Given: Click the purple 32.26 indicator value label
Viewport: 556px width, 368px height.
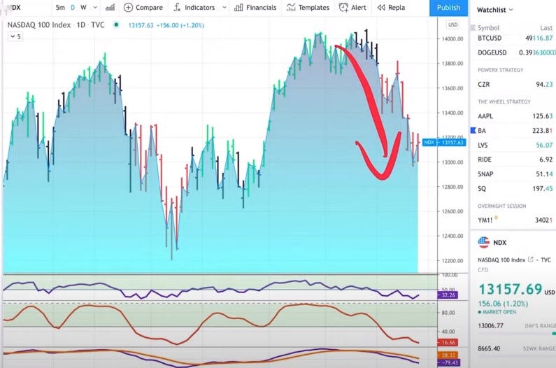Looking at the screenshot, I should 448,295.
